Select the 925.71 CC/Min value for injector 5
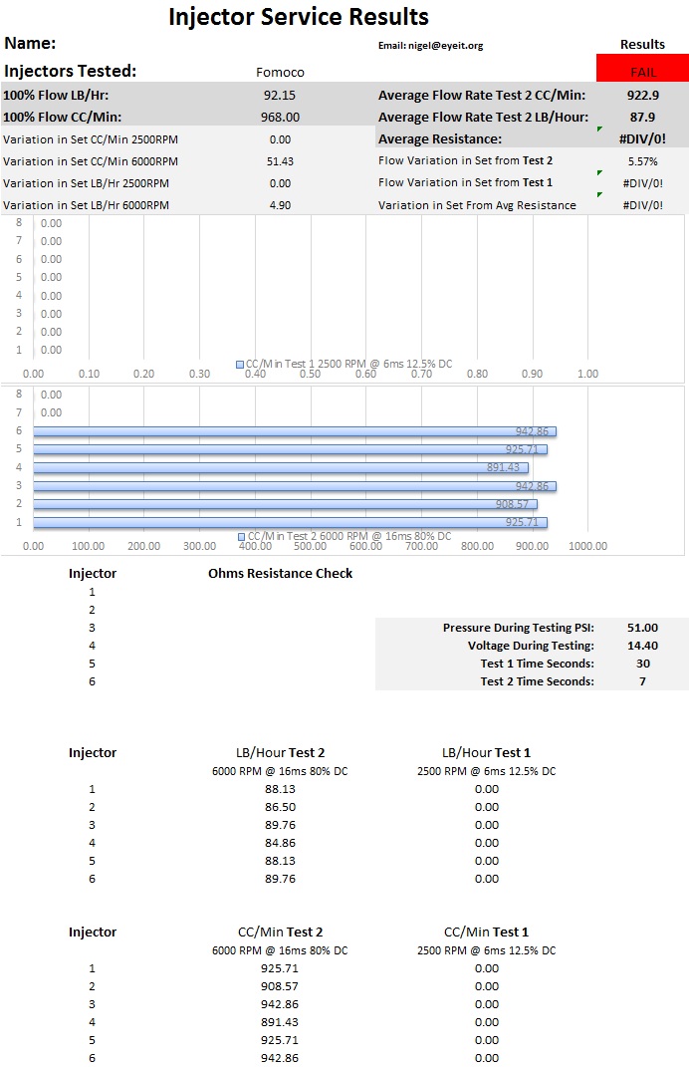The image size is (689, 1067). 280,1040
